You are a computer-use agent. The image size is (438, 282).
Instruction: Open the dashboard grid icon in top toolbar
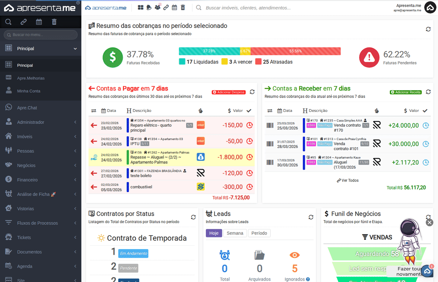tap(141, 8)
